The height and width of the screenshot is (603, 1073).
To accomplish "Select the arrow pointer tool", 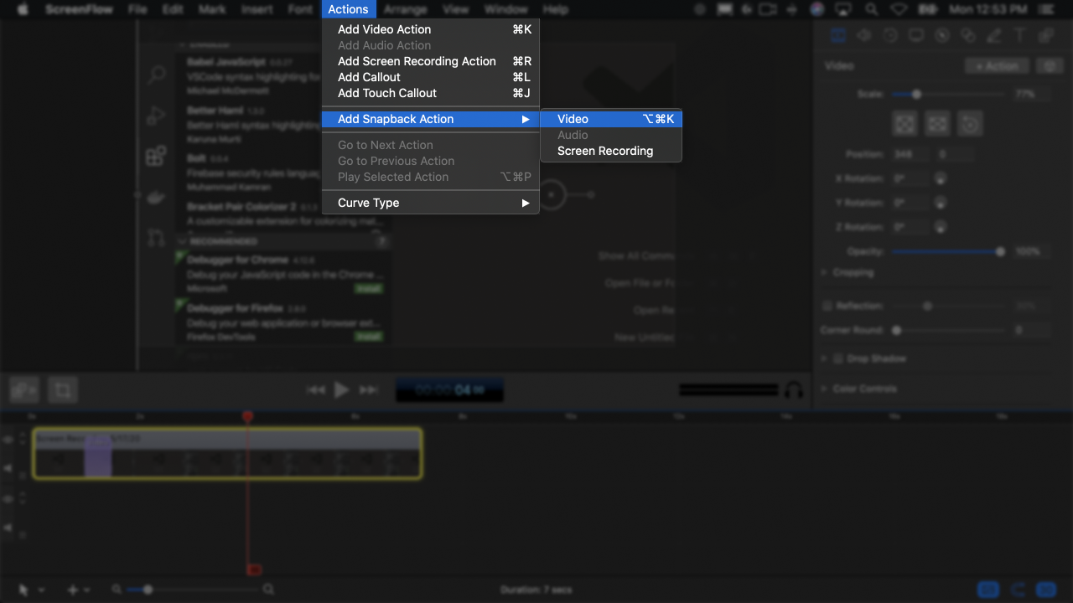I will pyautogui.click(x=23, y=590).
